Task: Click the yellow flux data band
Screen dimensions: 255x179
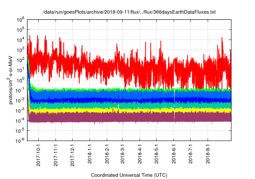Action: click(x=129, y=111)
